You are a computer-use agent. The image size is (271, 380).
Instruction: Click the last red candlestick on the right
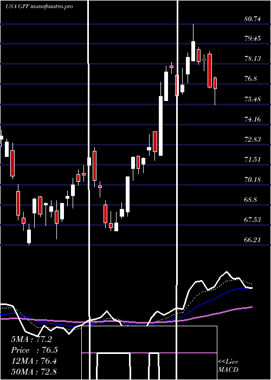tap(215, 91)
